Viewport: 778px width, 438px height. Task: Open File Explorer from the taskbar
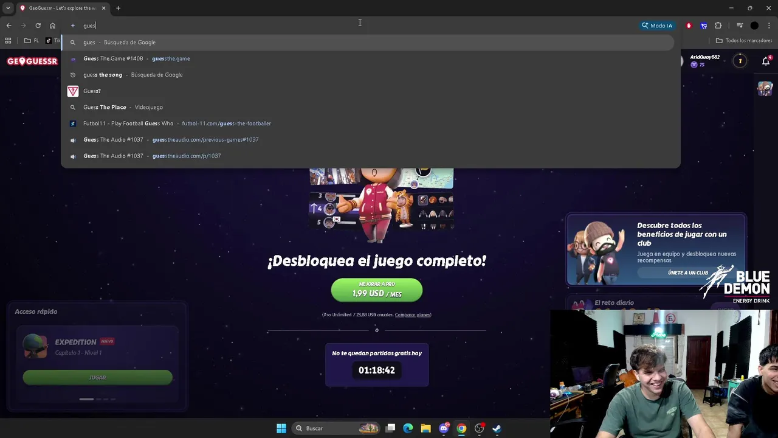pyautogui.click(x=425, y=428)
